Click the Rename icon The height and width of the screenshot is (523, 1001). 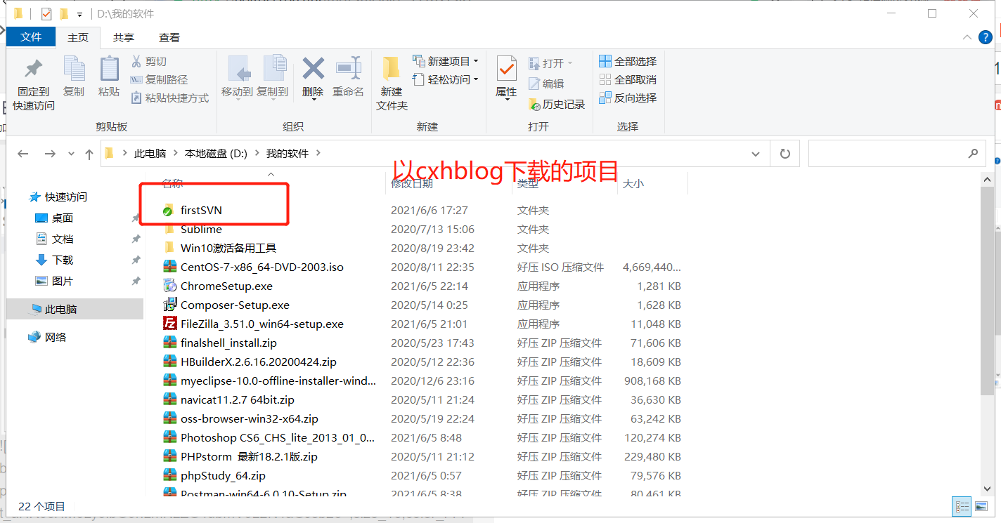[x=349, y=69]
